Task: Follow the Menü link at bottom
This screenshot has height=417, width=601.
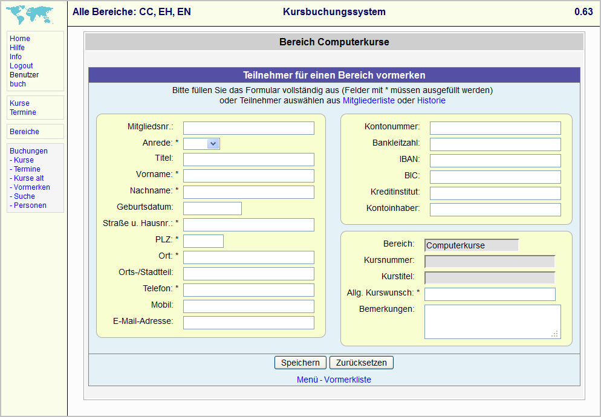Action: (307, 380)
